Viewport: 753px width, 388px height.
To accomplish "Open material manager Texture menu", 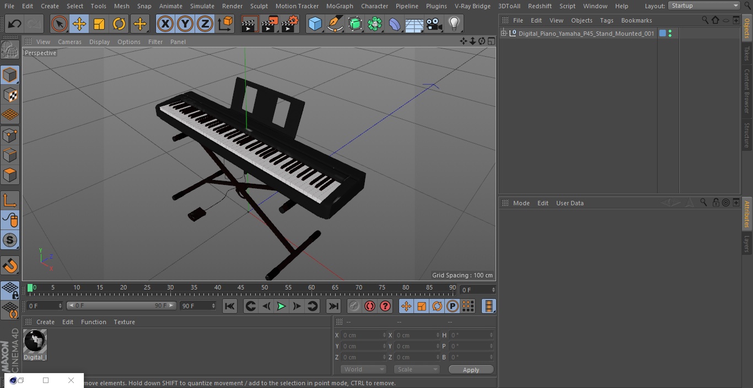I will tap(124, 322).
